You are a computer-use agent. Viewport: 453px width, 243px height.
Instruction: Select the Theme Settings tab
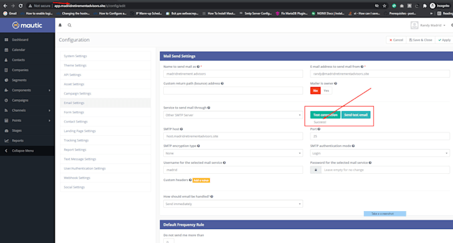(x=105, y=65)
